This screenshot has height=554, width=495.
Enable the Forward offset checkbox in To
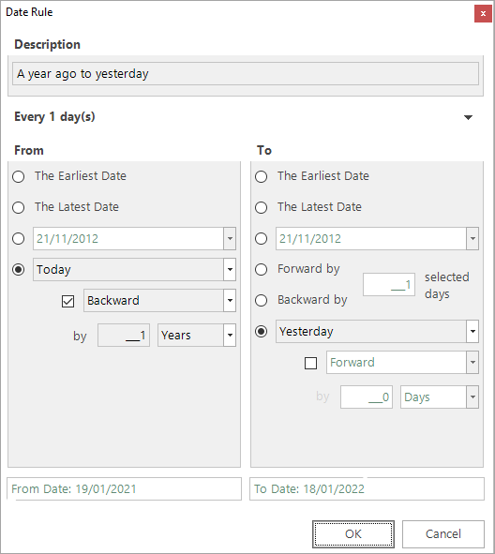click(x=310, y=363)
